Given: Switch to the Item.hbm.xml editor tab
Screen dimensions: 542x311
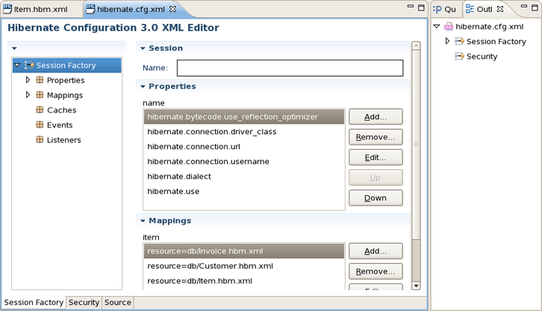Looking at the screenshot, I should point(41,9).
